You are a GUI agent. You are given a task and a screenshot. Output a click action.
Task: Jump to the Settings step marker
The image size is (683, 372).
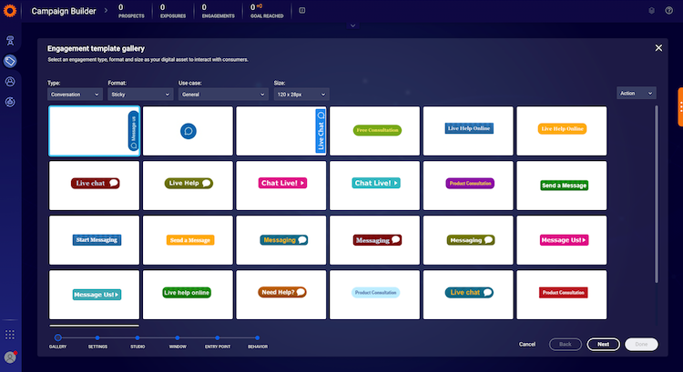(97, 337)
